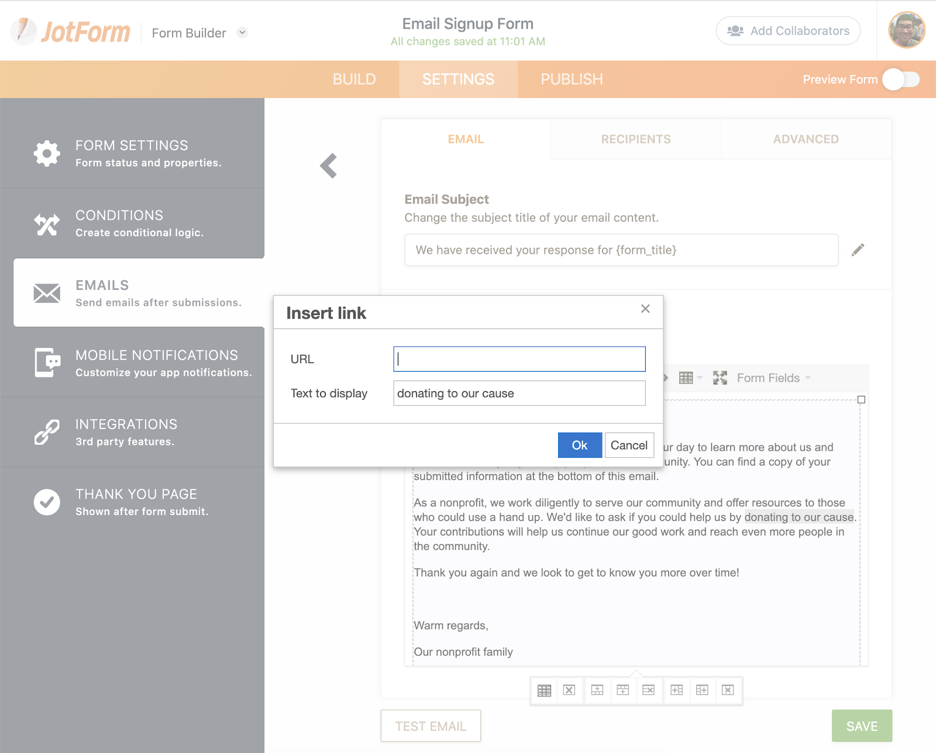The width and height of the screenshot is (936, 753).
Task: Click the 'Email Signup Form' title
Action: (468, 24)
